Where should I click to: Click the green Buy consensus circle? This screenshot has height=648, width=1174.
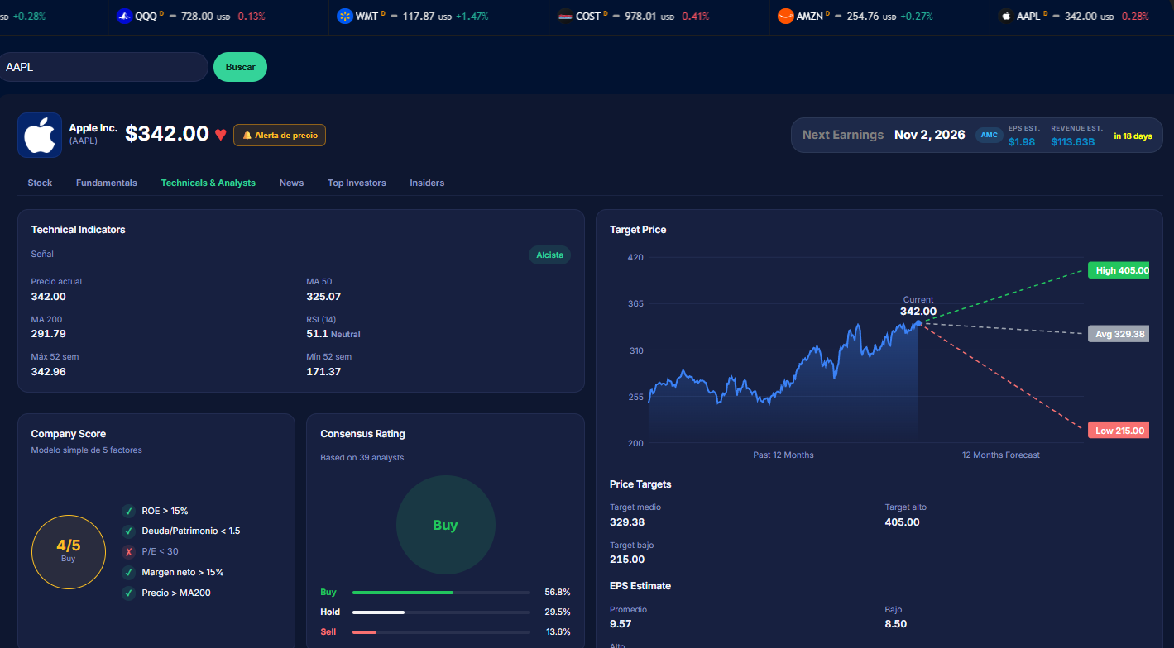[x=446, y=525]
